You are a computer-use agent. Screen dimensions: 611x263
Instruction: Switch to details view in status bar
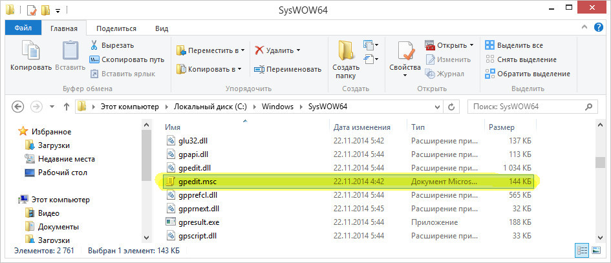pos(581,250)
